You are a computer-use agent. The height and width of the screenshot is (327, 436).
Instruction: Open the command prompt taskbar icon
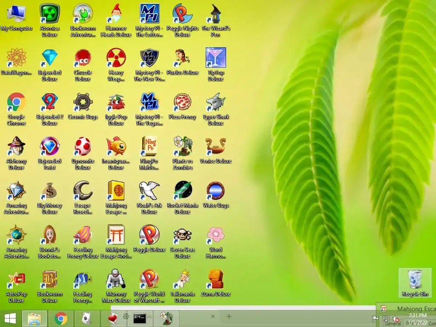tap(140, 318)
